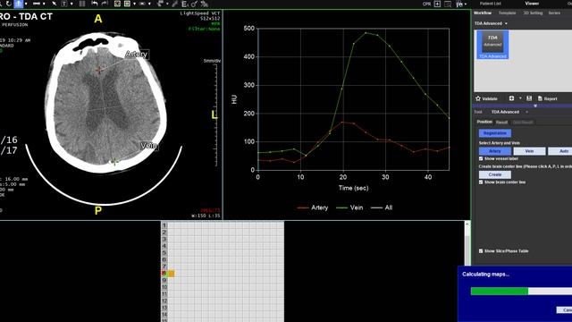572x322 pixels.
Task: Open the Series tab
Action: click(x=554, y=13)
